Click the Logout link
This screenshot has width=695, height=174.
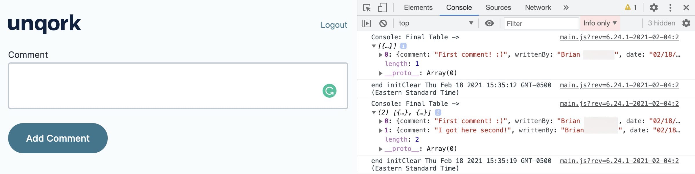334,25
